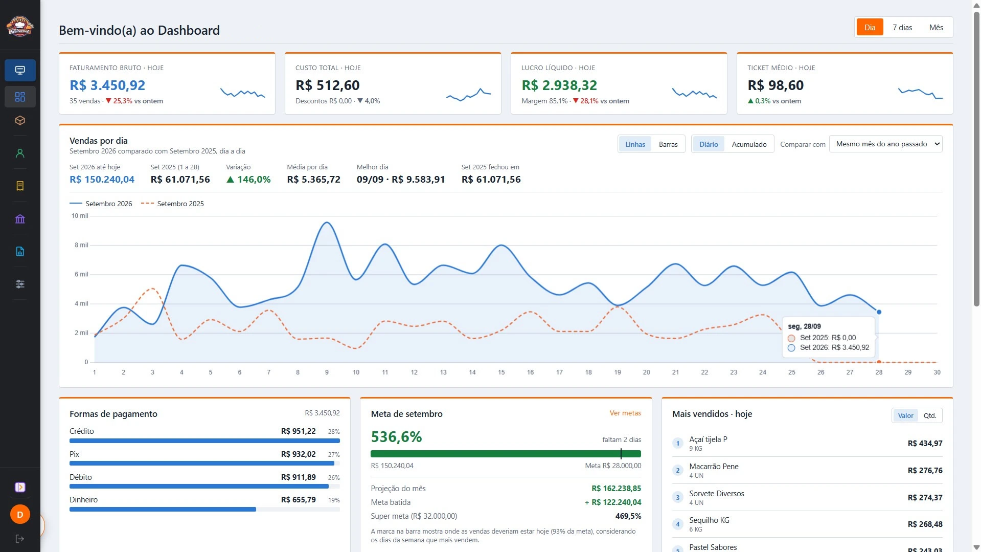Click the Sorvete Diversos item
The width and height of the screenshot is (981, 552).
click(807, 498)
